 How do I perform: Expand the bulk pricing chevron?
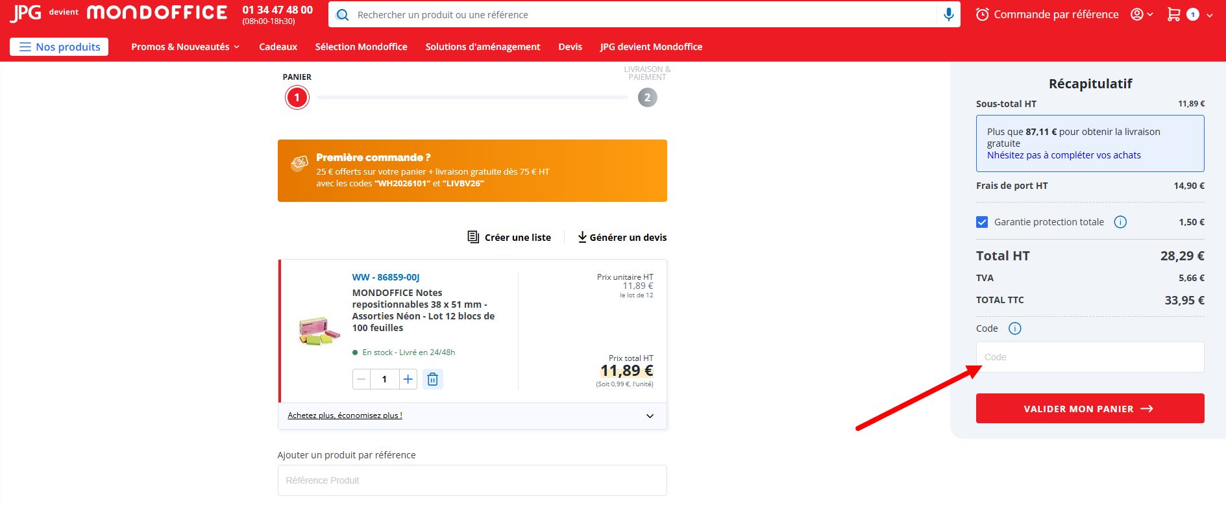650,416
